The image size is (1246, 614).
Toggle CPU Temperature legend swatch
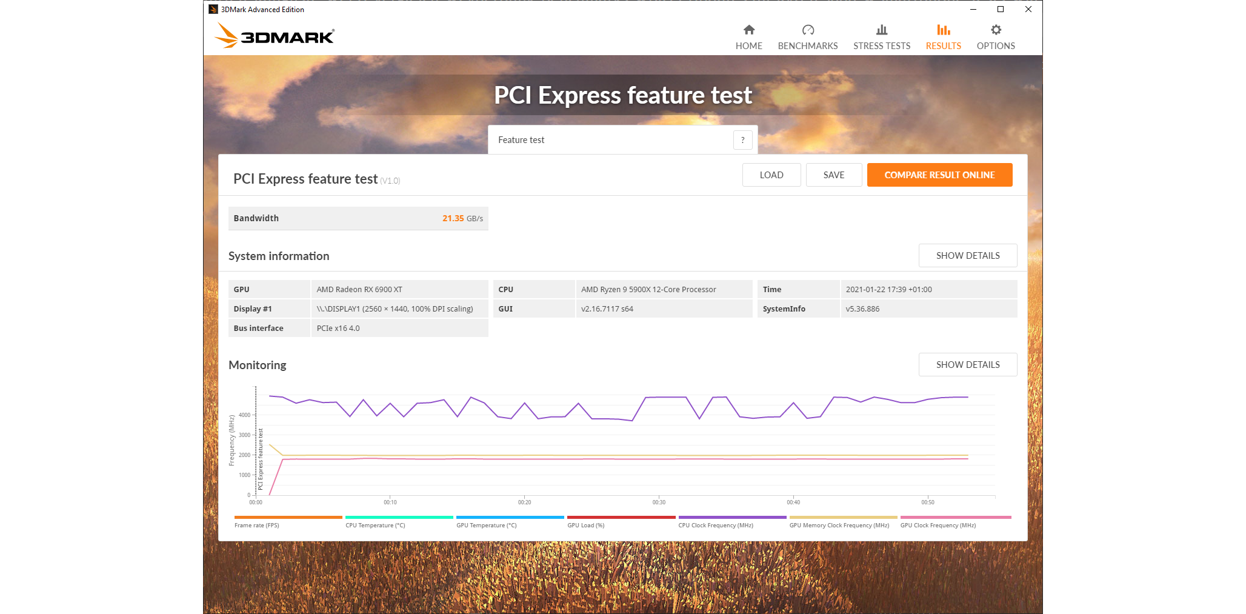pyautogui.click(x=399, y=517)
